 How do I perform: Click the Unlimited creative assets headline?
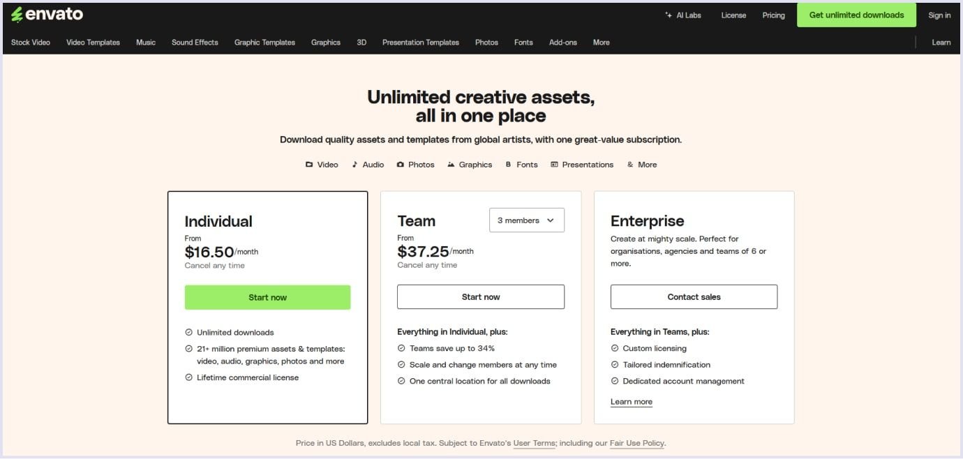pos(481,106)
